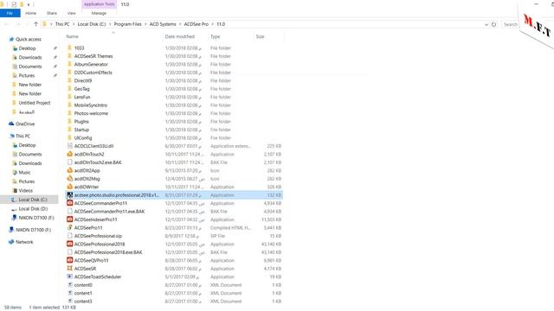Open the View ribbon tab
Image resolution: width=554 pixels, height=311 pixels.
[71, 13]
